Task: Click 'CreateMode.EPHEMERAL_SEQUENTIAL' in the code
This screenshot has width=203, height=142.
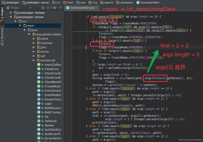Action: click(x=136, y=37)
